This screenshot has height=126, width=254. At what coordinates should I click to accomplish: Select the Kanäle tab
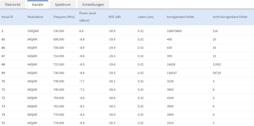tap(38, 5)
